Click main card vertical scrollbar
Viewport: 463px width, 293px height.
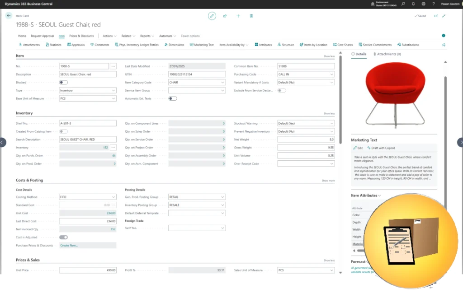340,100
